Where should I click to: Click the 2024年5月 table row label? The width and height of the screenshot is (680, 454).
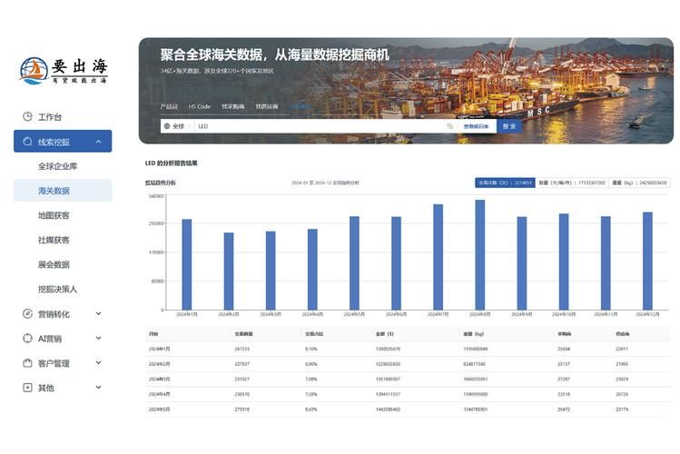160,410
